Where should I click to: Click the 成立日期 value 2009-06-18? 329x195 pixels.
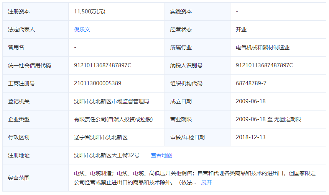tap(251, 101)
